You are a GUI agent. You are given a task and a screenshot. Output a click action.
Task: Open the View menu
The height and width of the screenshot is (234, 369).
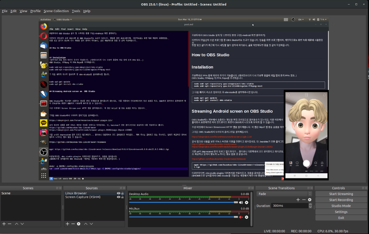click(23, 11)
